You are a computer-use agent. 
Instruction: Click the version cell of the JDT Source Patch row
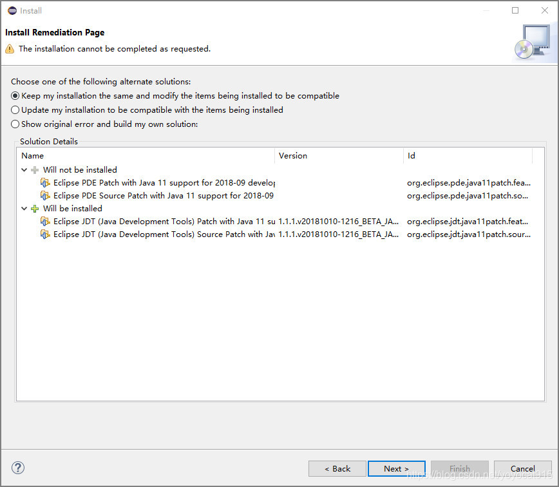tap(338, 234)
